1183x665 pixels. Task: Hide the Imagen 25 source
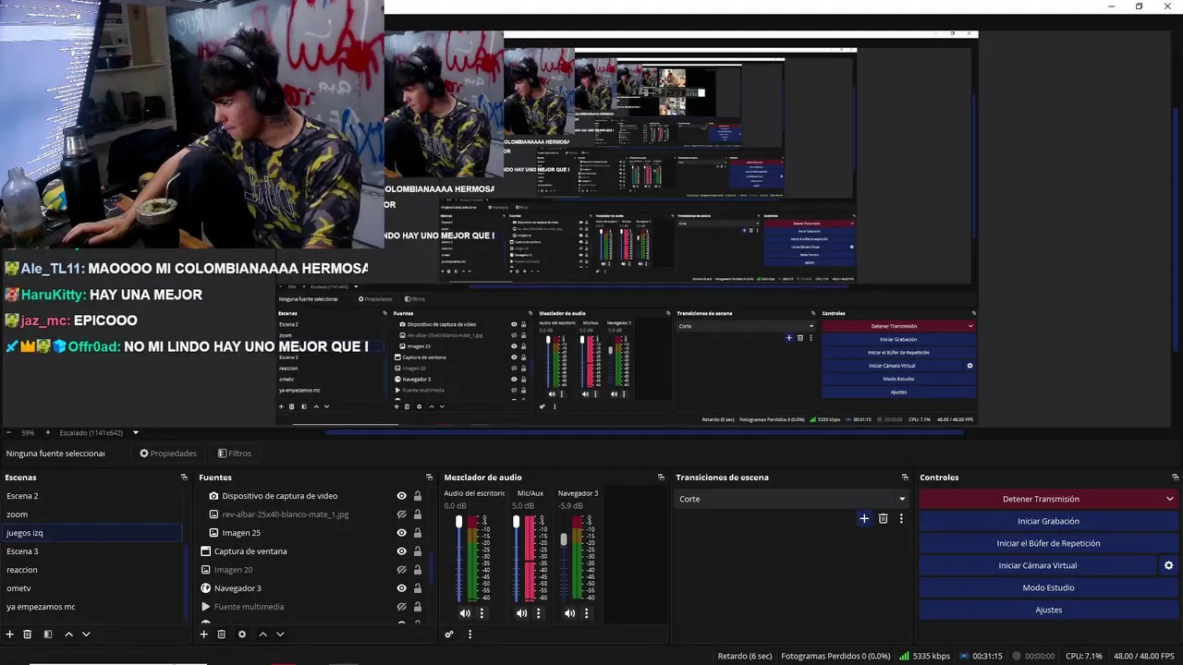(401, 533)
